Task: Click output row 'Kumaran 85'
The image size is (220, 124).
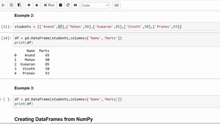Action: [x=32, y=64]
